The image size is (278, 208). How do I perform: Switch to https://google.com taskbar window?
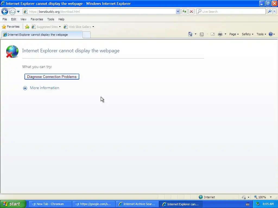(x=94, y=204)
